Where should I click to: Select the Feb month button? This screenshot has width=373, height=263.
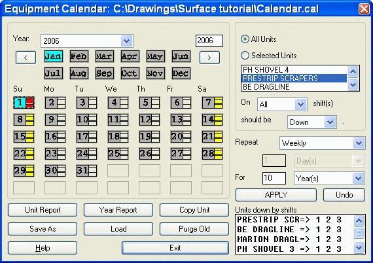click(x=79, y=56)
